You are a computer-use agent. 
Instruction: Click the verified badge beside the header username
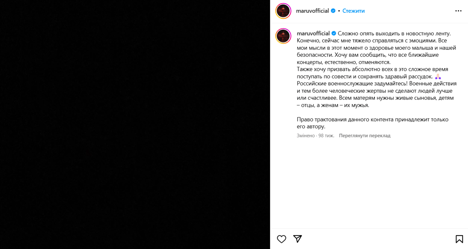(x=333, y=11)
